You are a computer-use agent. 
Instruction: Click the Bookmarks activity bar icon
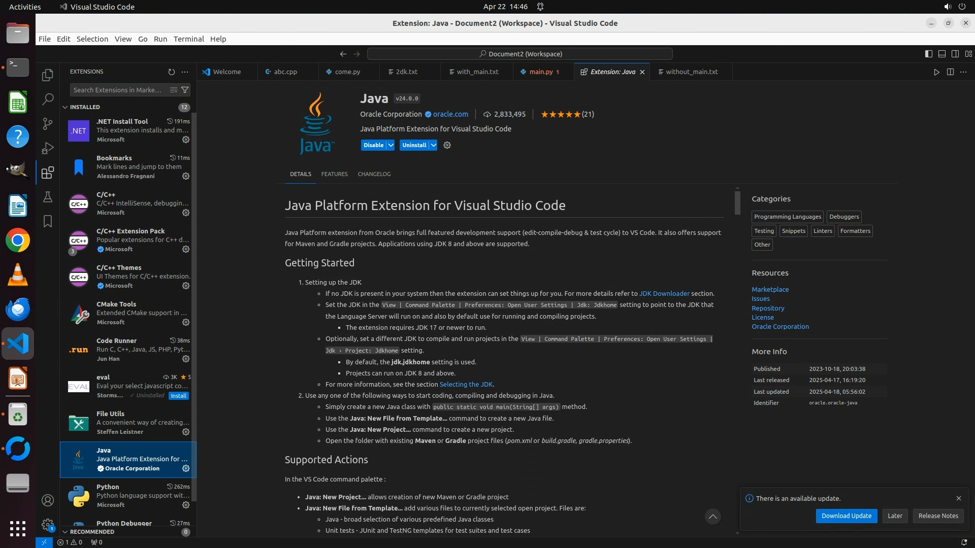pyautogui.click(x=48, y=222)
